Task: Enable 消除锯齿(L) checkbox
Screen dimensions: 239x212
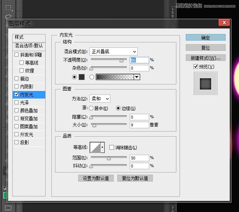Action: click(112, 147)
